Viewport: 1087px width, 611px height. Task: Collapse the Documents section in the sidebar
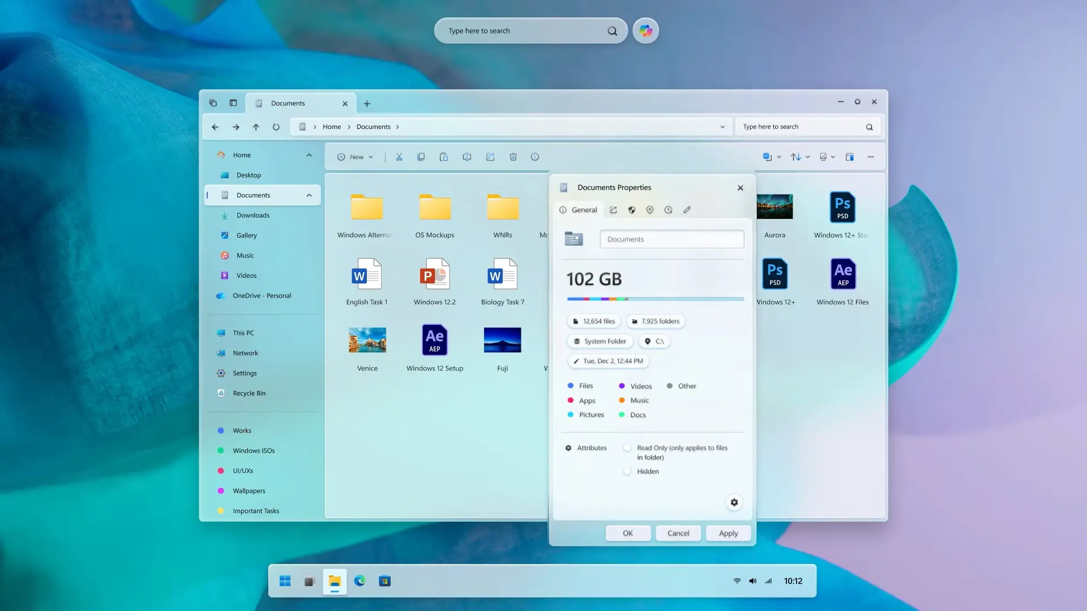[x=309, y=195]
